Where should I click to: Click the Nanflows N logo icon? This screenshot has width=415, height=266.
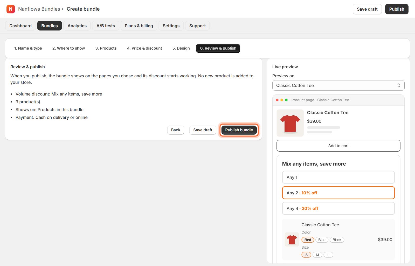[11, 9]
